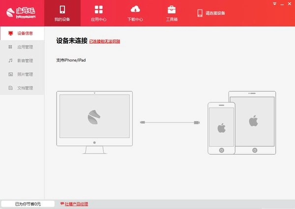Image resolution: width=295 pixels, height=209 pixels.
Task: Open 应用管理 grid icon in sidebar
Action: click(x=11, y=47)
